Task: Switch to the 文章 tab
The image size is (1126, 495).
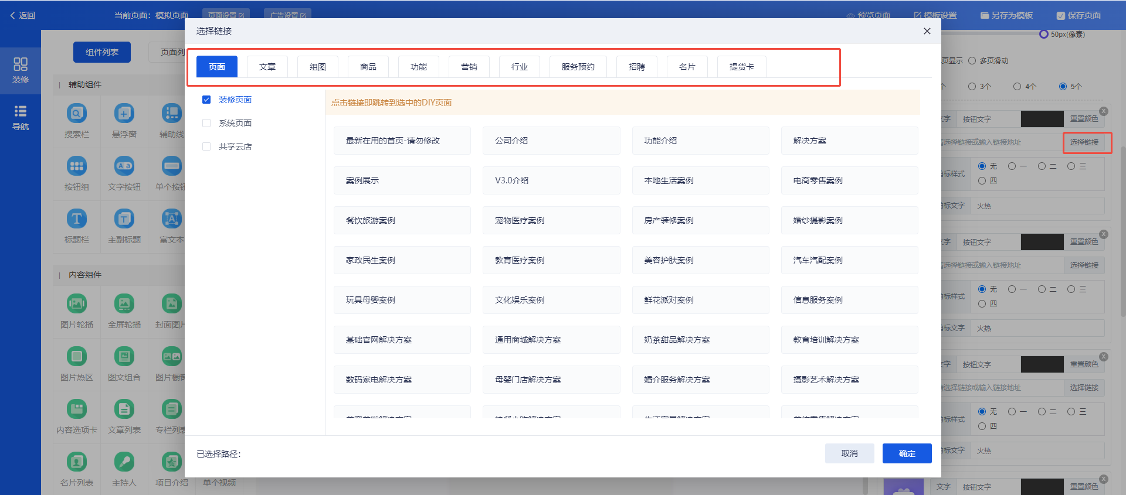Action: [x=267, y=67]
